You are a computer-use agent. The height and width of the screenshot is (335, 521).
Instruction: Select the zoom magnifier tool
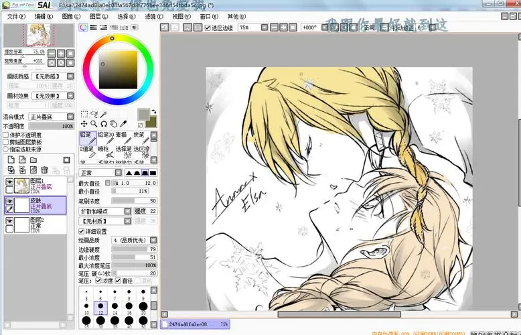(x=94, y=124)
